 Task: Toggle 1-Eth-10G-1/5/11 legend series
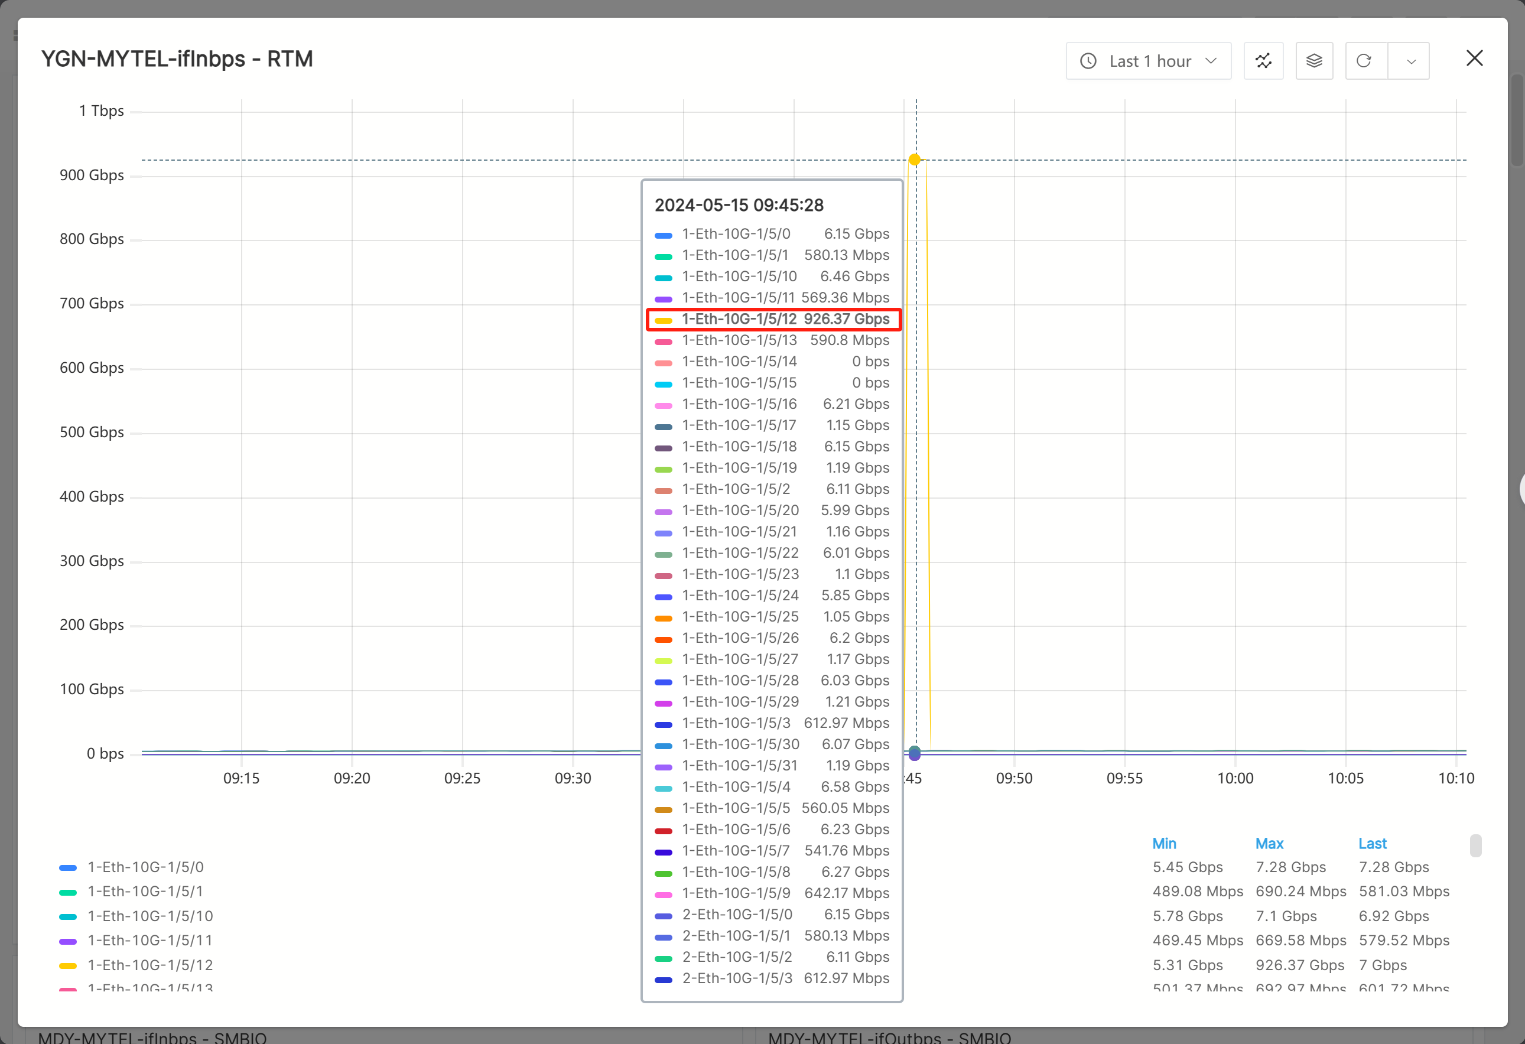pyautogui.click(x=150, y=941)
